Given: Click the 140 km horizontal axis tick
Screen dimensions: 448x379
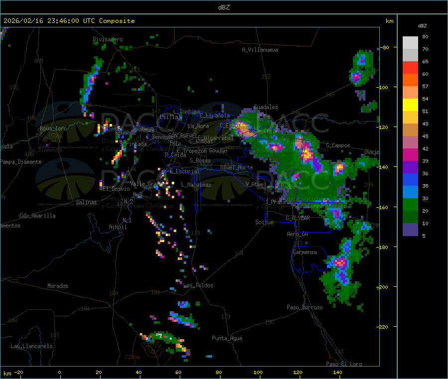Looking at the screenshot, I should pyautogui.click(x=337, y=372).
